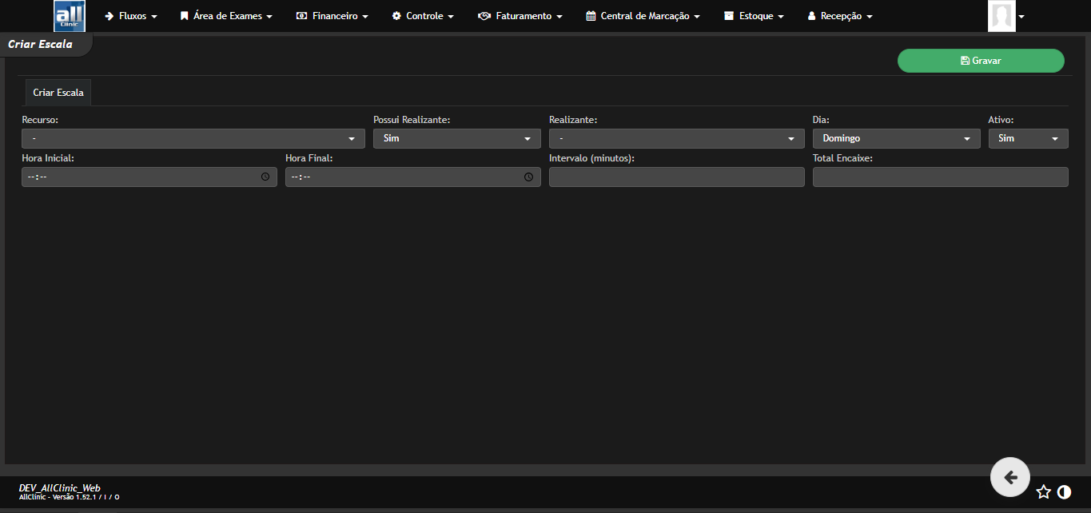The width and height of the screenshot is (1091, 513).
Task: Click the favorite star icon
Action: pos(1043,492)
